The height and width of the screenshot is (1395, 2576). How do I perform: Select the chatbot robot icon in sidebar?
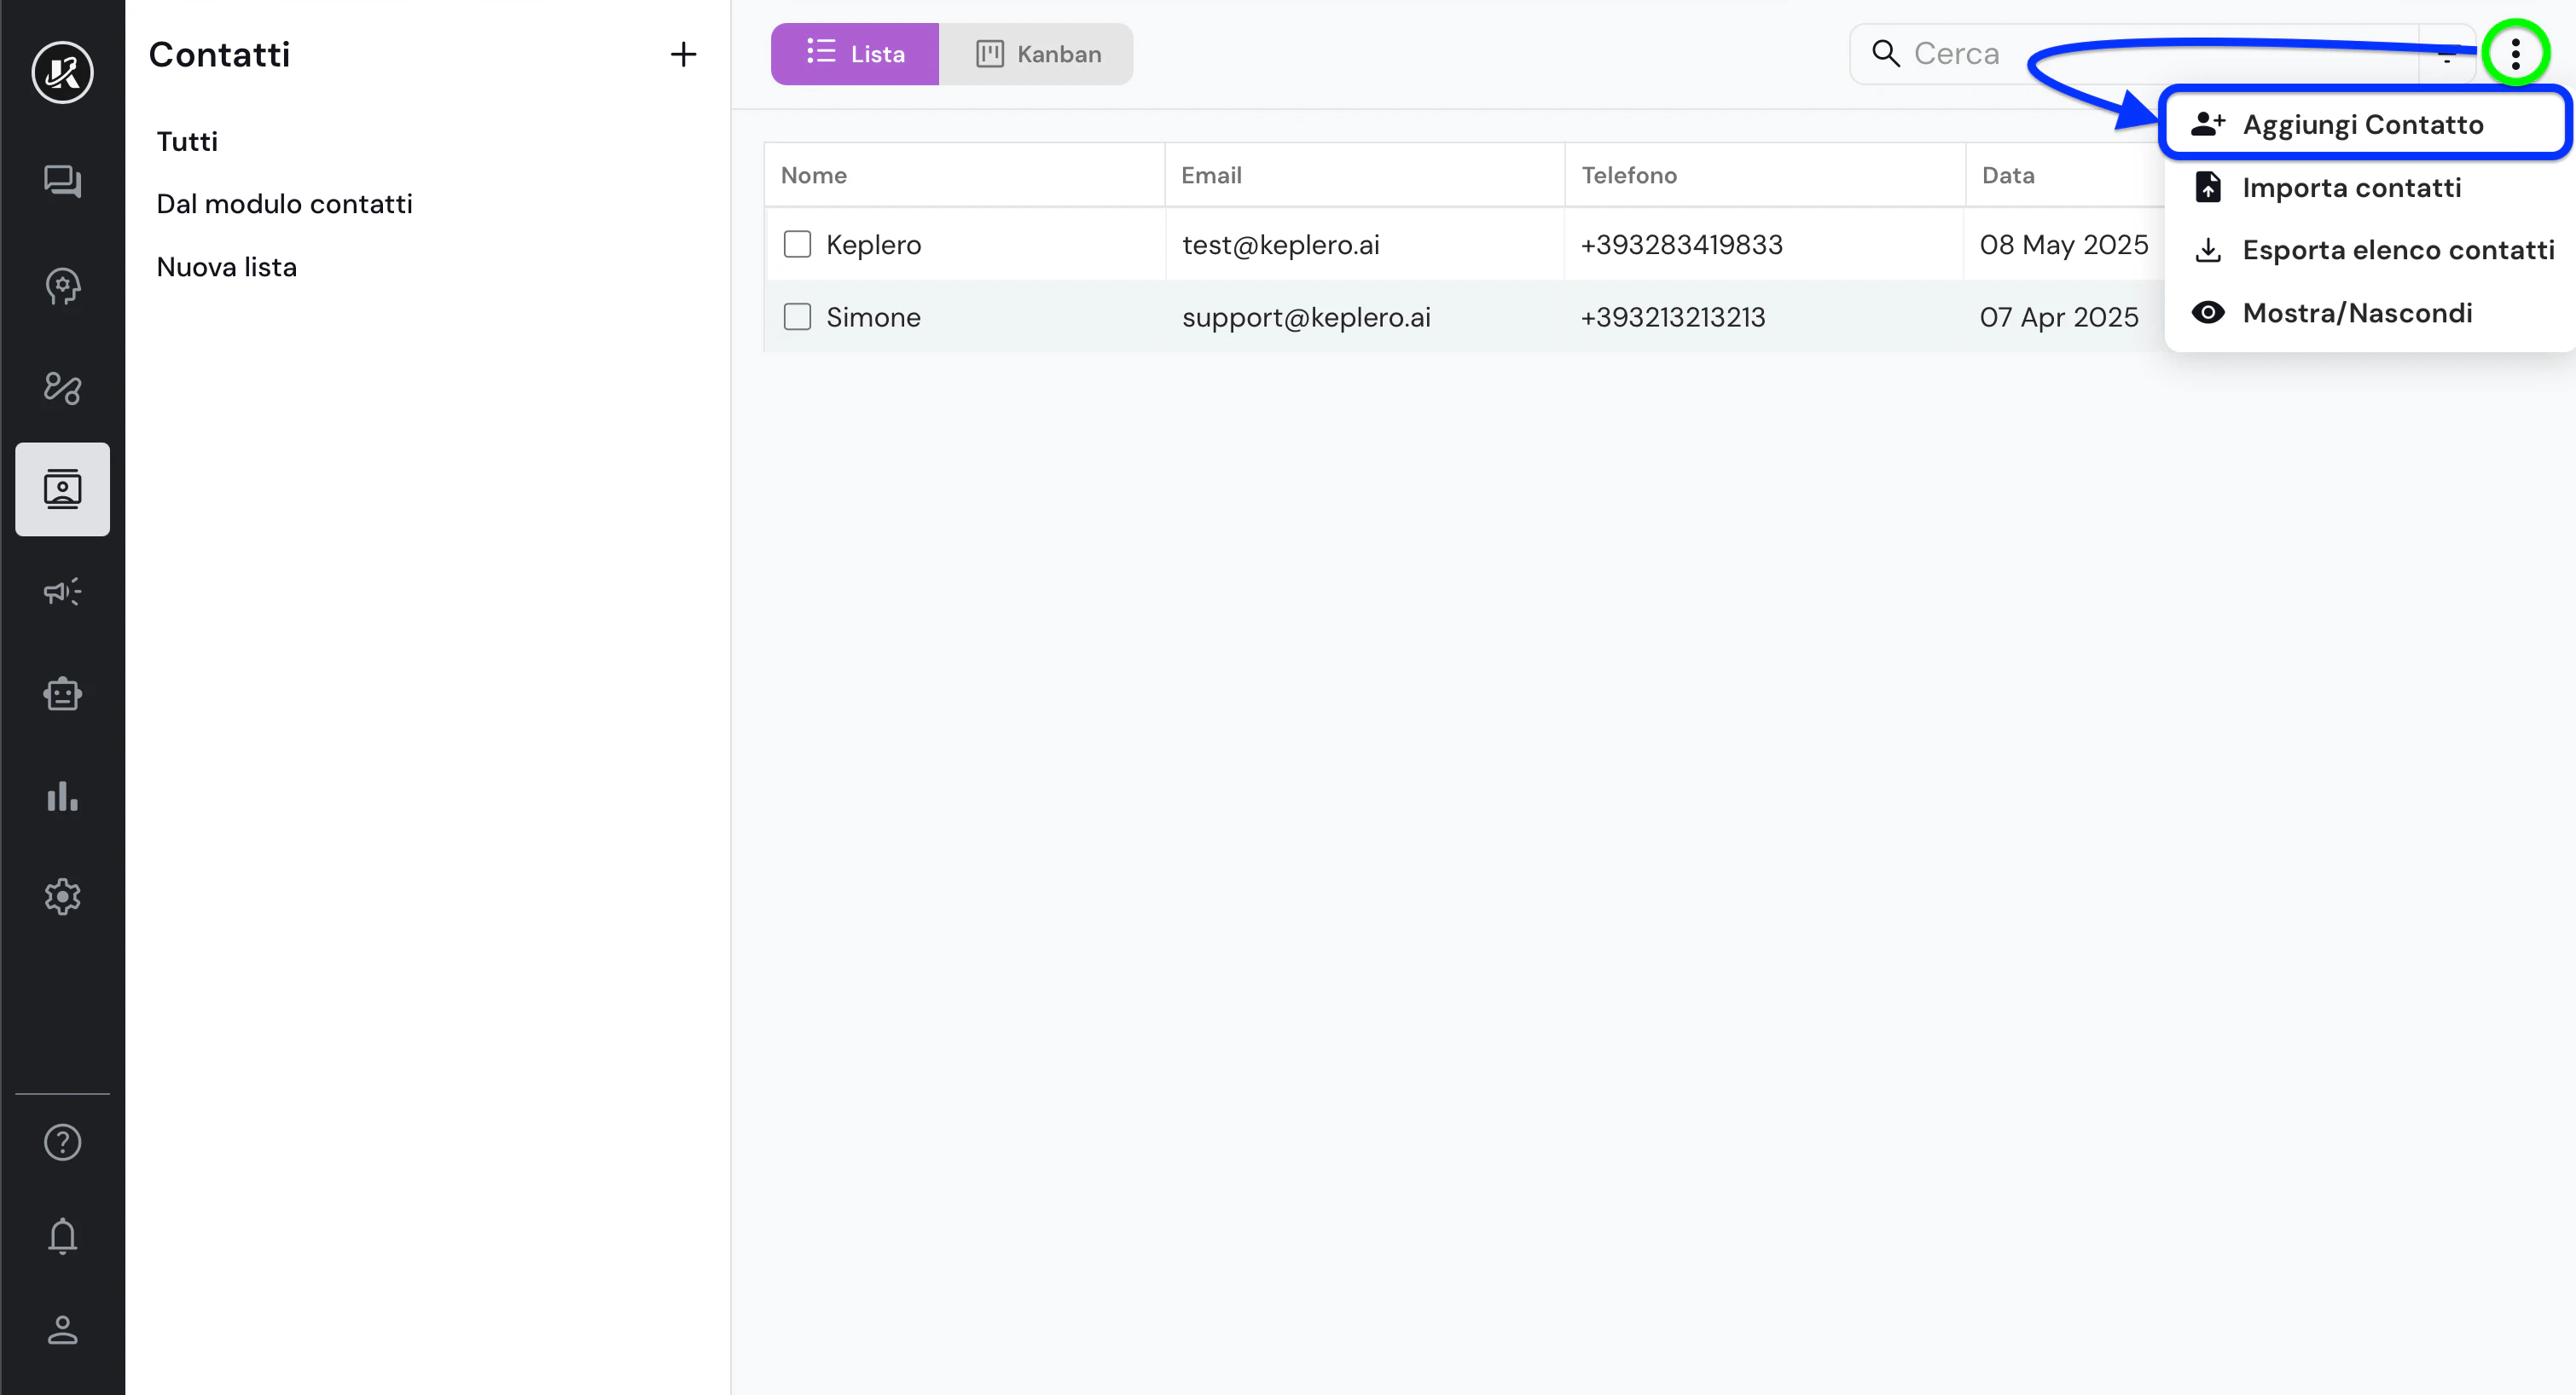click(x=62, y=693)
